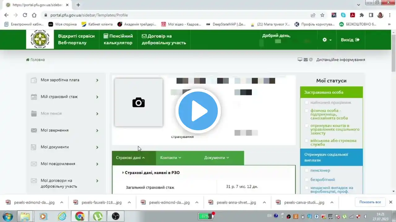Toggle військова або строкова служба checkbox
The width and height of the screenshot is (396, 222).
(x=307, y=141)
